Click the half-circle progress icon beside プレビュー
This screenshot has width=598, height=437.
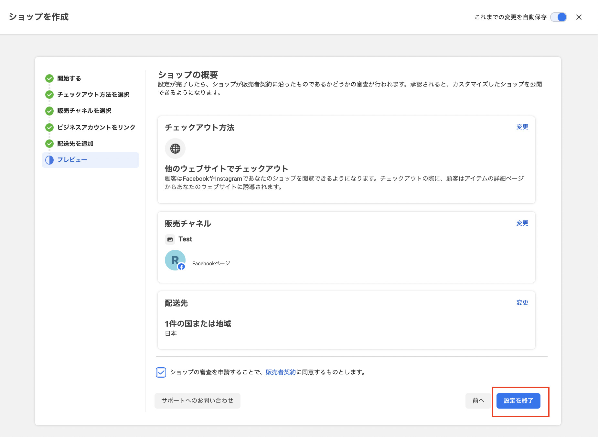pyautogui.click(x=49, y=160)
